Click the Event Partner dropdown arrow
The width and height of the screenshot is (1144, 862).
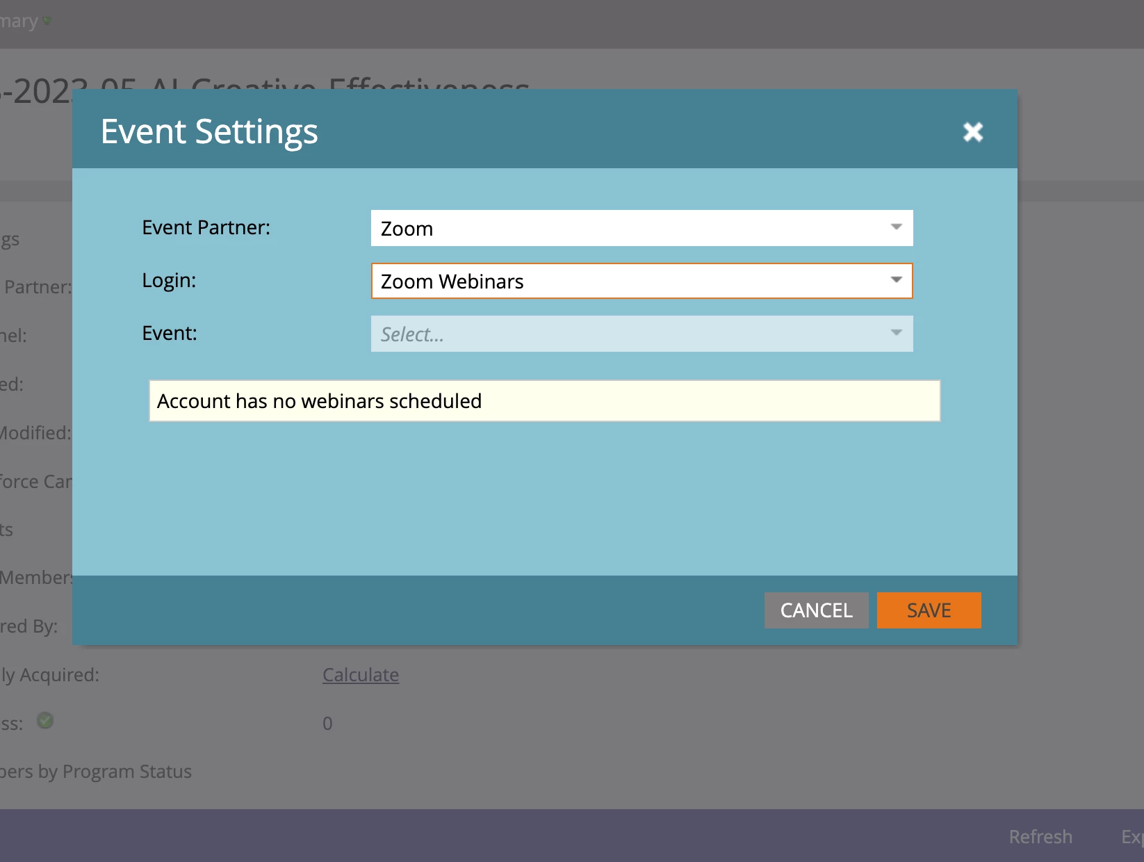pos(897,227)
